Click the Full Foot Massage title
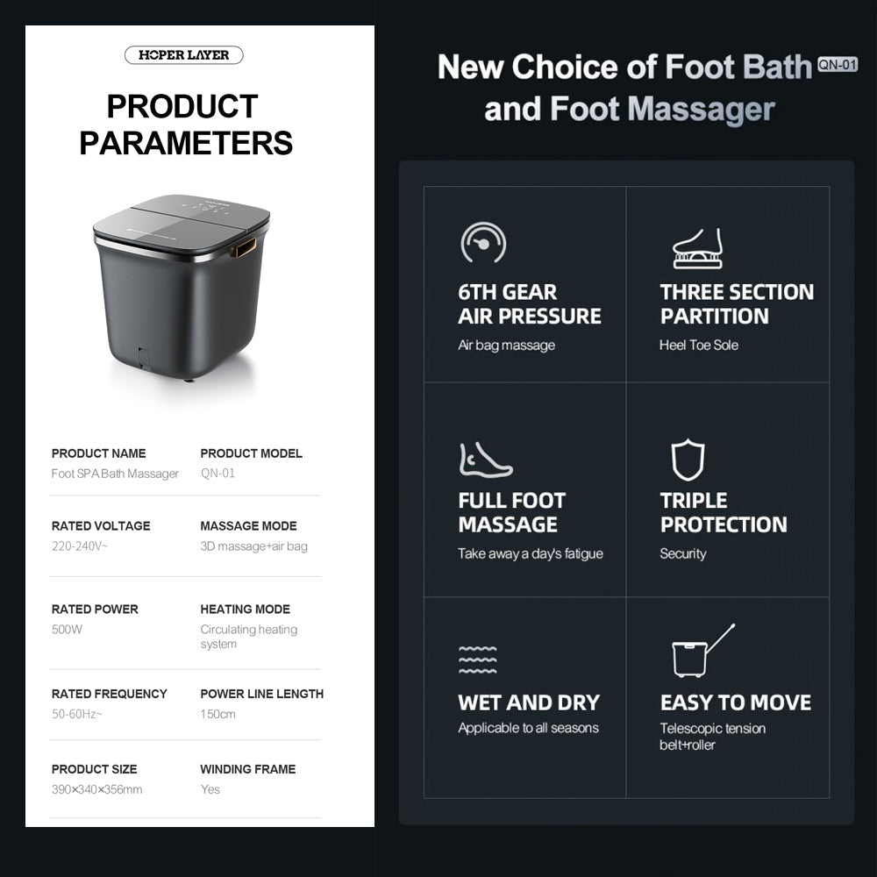Viewport: 877px width, 877px height. (x=512, y=512)
